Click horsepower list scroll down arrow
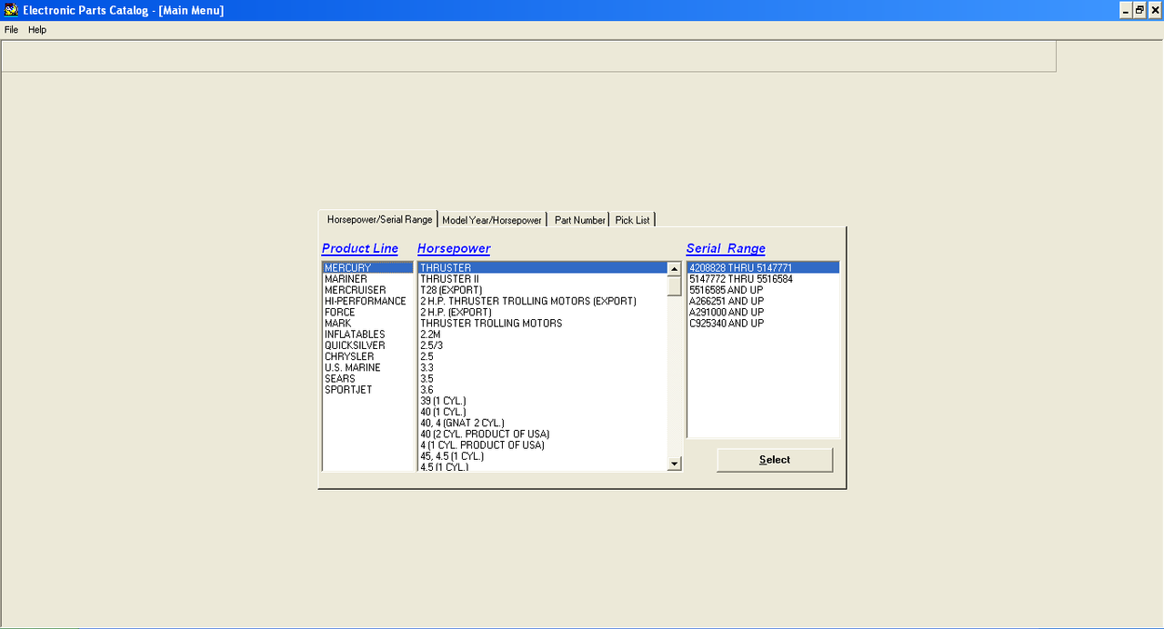The width and height of the screenshot is (1164, 629). [674, 464]
